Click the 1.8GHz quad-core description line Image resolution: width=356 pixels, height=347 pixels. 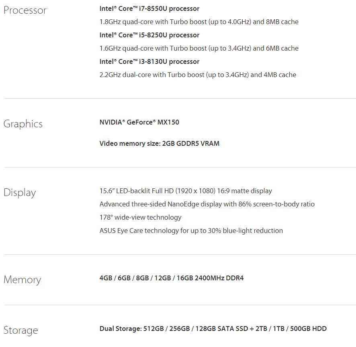click(199, 22)
